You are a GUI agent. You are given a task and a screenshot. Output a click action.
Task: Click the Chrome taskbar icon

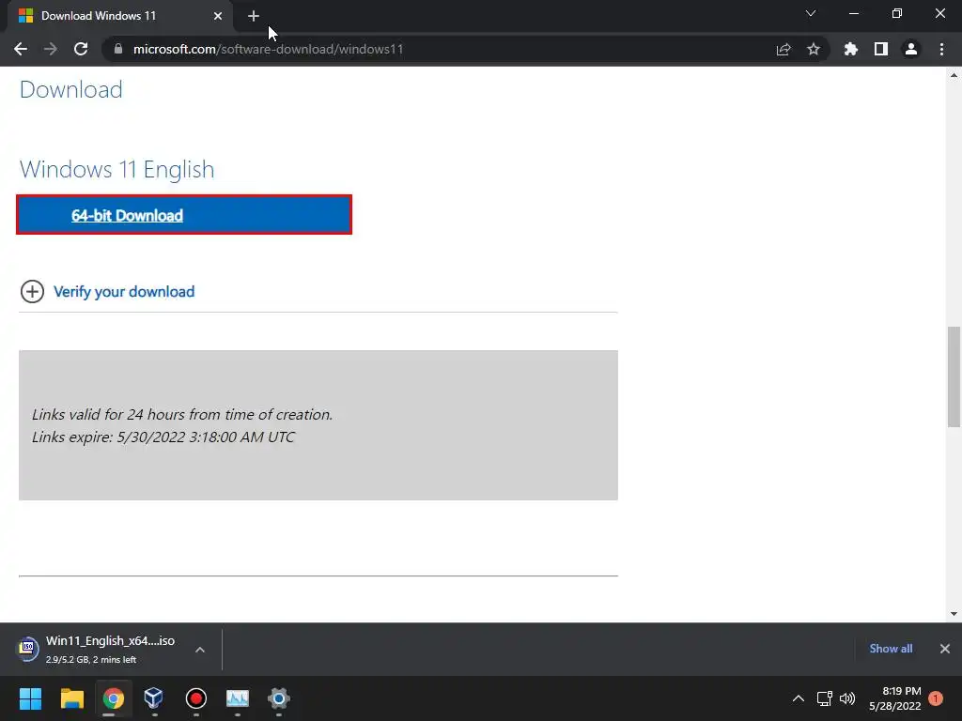(x=114, y=698)
